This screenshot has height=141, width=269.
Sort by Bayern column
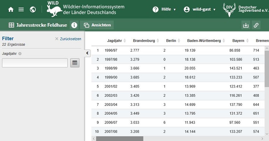(x=240, y=41)
